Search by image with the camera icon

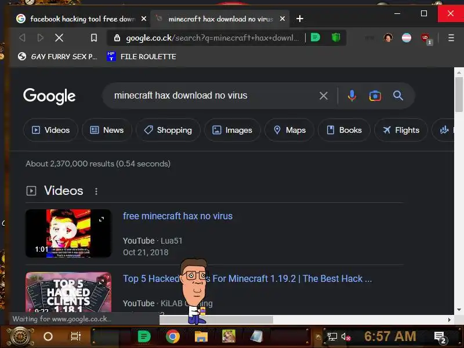pyautogui.click(x=375, y=96)
